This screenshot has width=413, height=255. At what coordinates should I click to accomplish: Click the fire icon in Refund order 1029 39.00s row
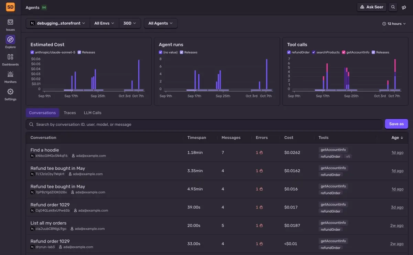point(261,207)
